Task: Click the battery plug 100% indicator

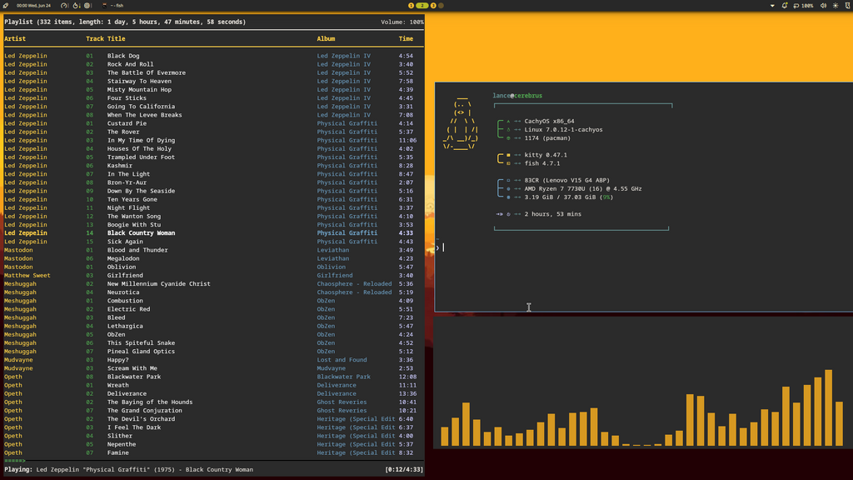Action: tap(804, 6)
